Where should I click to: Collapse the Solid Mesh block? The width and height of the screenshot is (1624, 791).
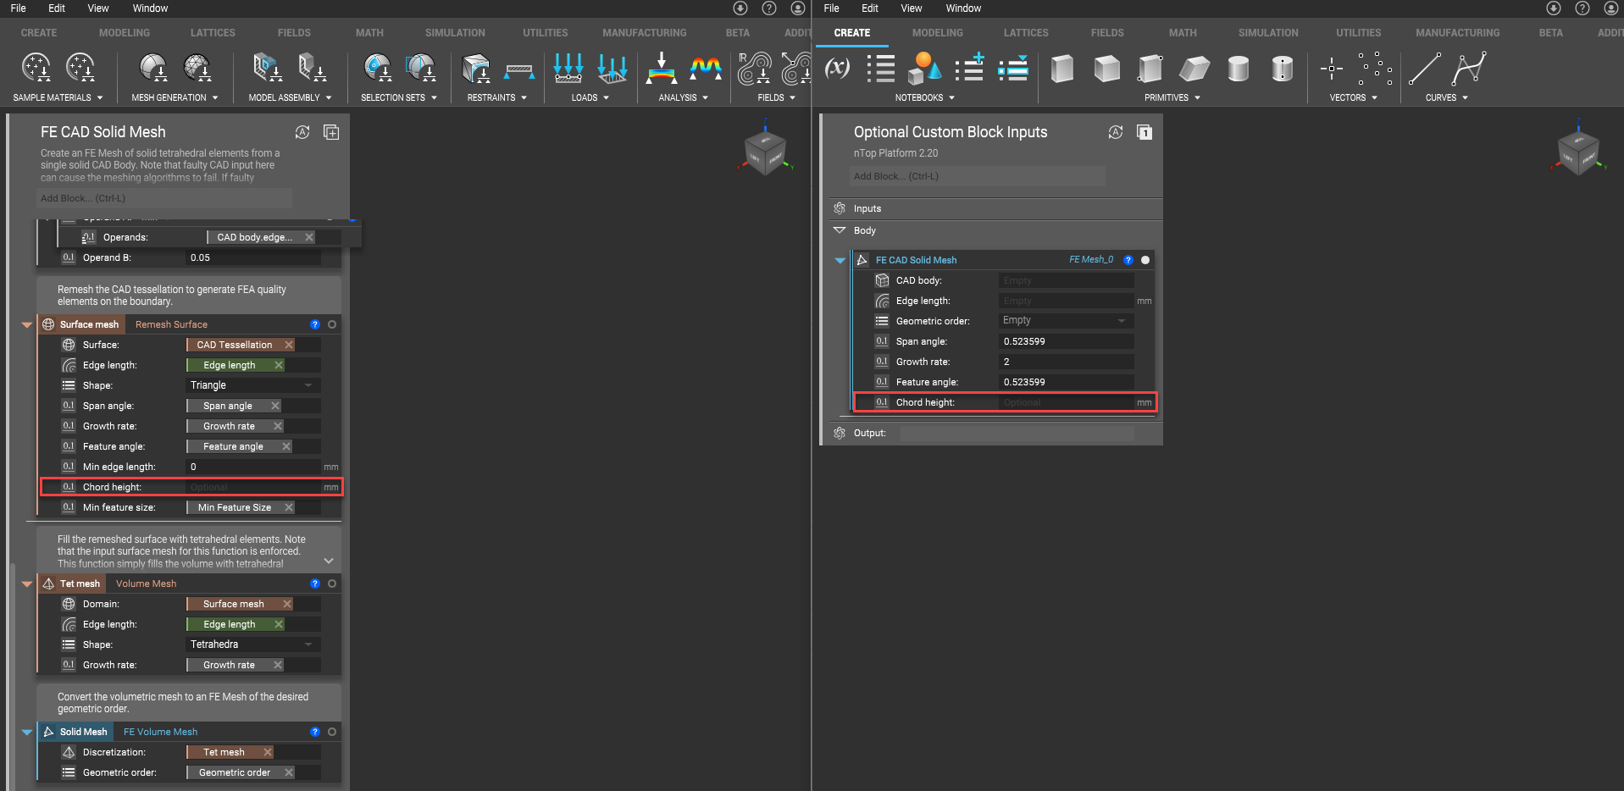coord(26,732)
